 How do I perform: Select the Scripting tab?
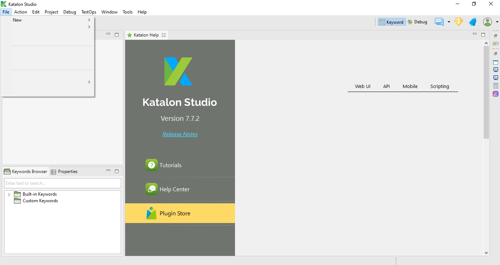[440, 87]
